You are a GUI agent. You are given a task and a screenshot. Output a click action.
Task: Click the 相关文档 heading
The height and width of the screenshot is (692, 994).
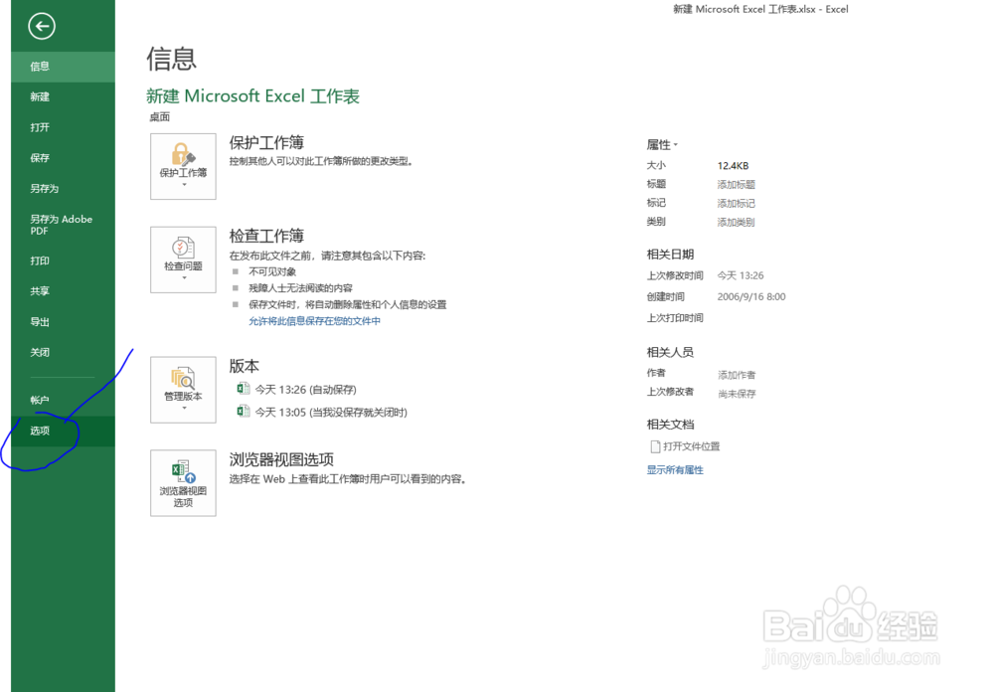click(670, 425)
